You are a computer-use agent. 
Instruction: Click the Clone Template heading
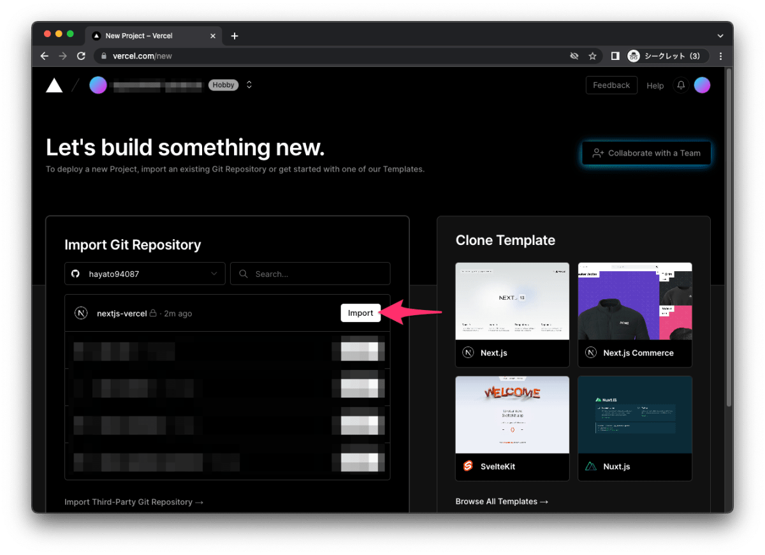tap(506, 241)
